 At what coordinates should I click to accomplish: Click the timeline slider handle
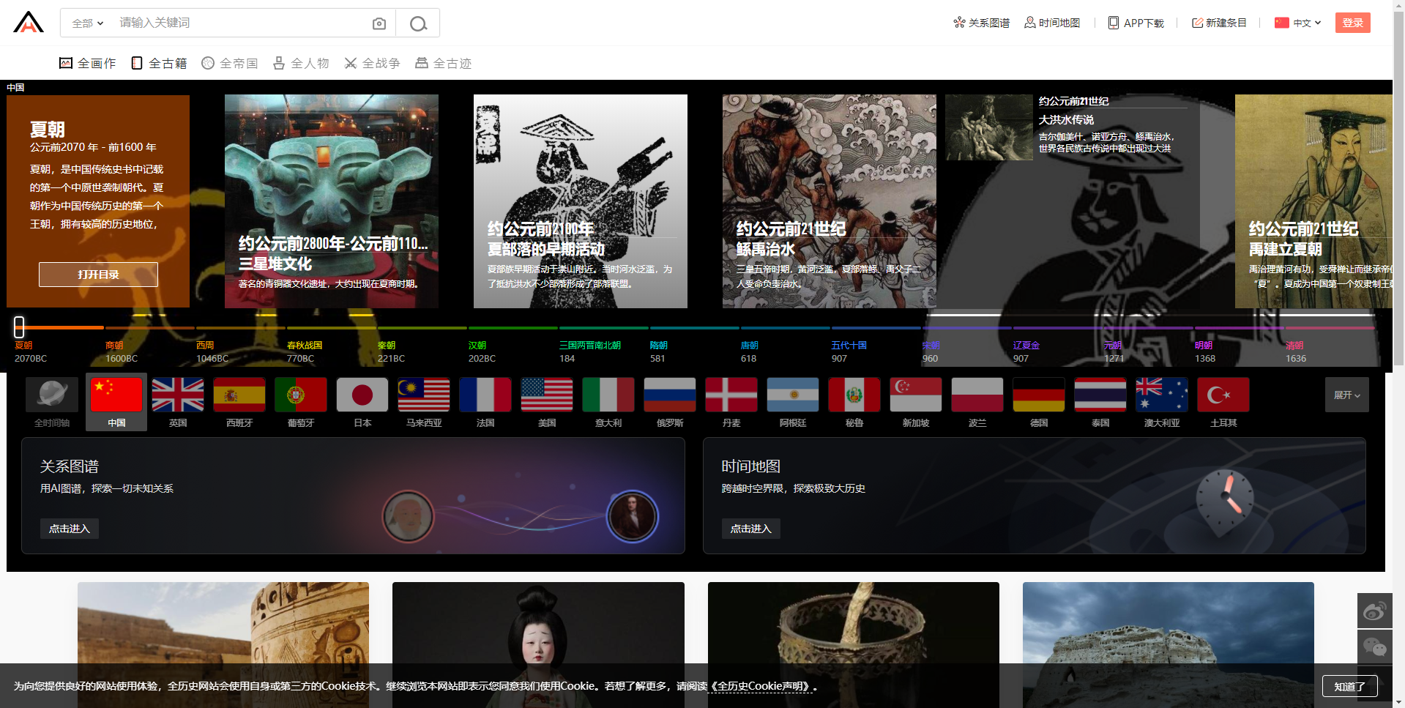[x=19, y=327]
